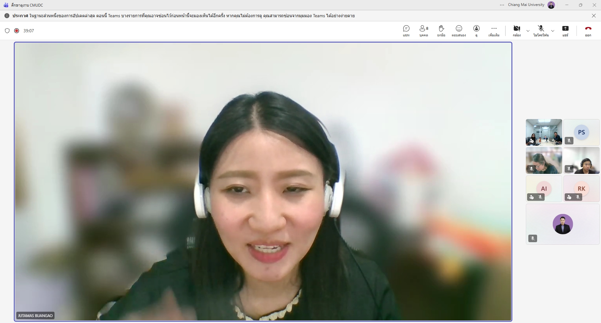
Task: Raise your hand in the meeting
Action: pos(441,31)
